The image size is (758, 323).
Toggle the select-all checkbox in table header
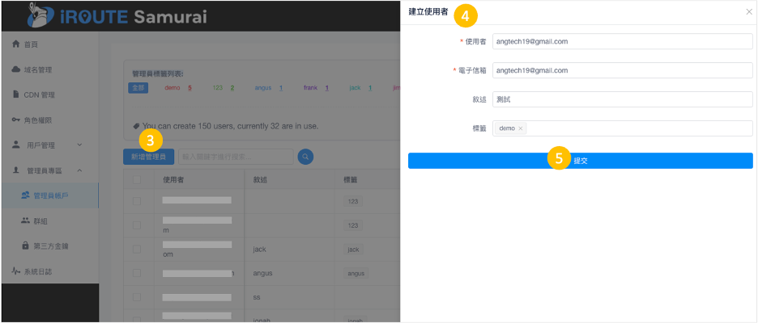[136, 179]
